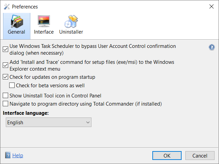Click the help book icon beside Help link
219x164 pixels.
pyautogui.click(x=8, y=155)
